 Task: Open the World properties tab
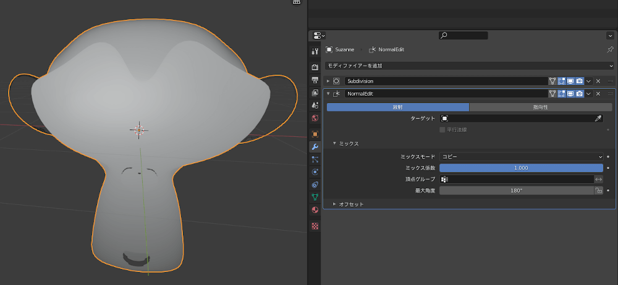pos(315,118)
